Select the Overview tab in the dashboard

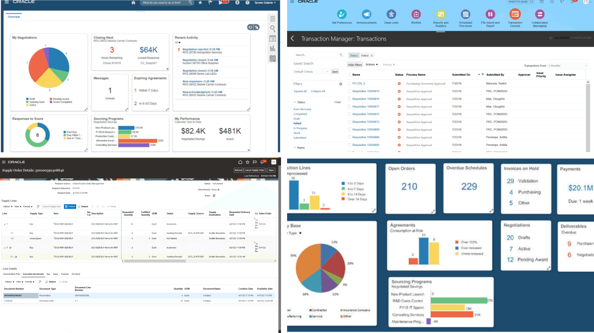pyautogui.click(x=14, y=17)
